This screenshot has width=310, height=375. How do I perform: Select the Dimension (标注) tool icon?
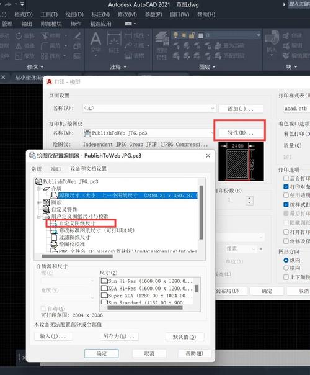[x=114, y=40]
